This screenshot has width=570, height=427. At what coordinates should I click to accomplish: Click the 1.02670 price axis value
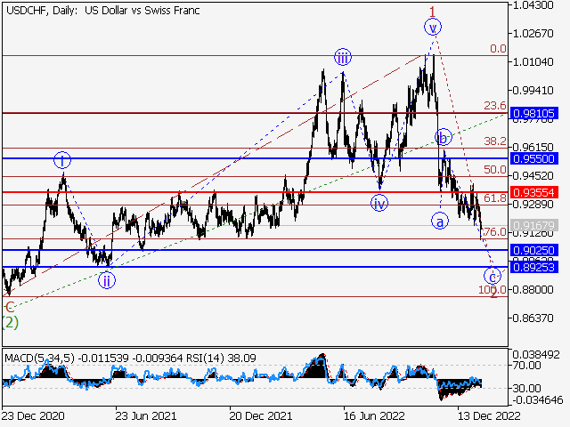pos(533,34)
